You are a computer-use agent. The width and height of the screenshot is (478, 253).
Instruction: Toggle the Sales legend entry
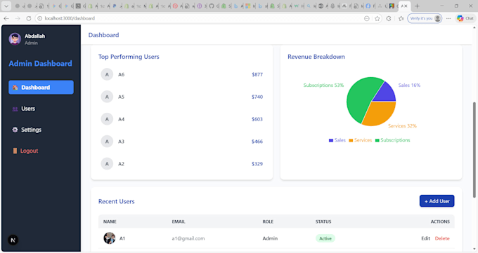(x=337, y=140)
